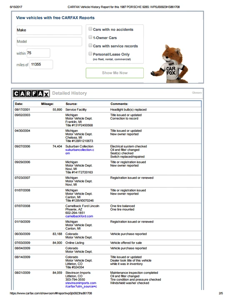The width and height of the screenshot is (232, 300).
Task: Select the mileage value 84,059
Action: click(57, 272)
